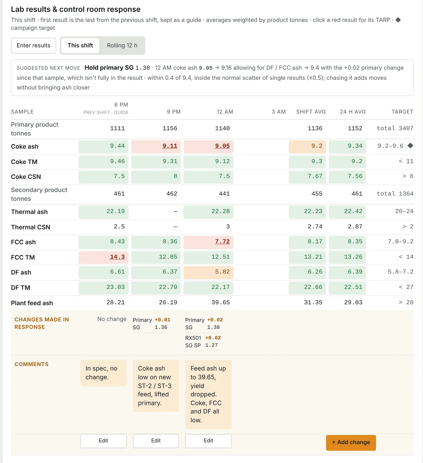Select the 'In spec, no change.' comment
The image size is (423, 463).
click(x=103, y=373)
